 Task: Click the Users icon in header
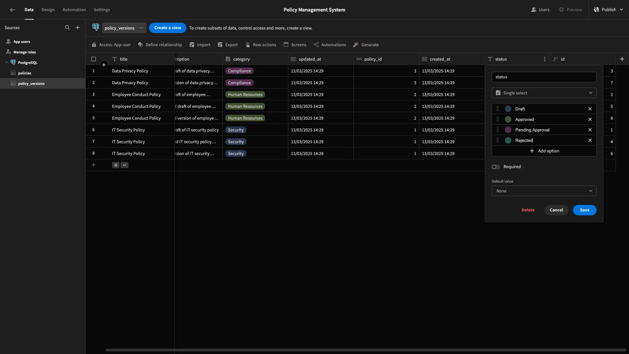tap(534, 10)
